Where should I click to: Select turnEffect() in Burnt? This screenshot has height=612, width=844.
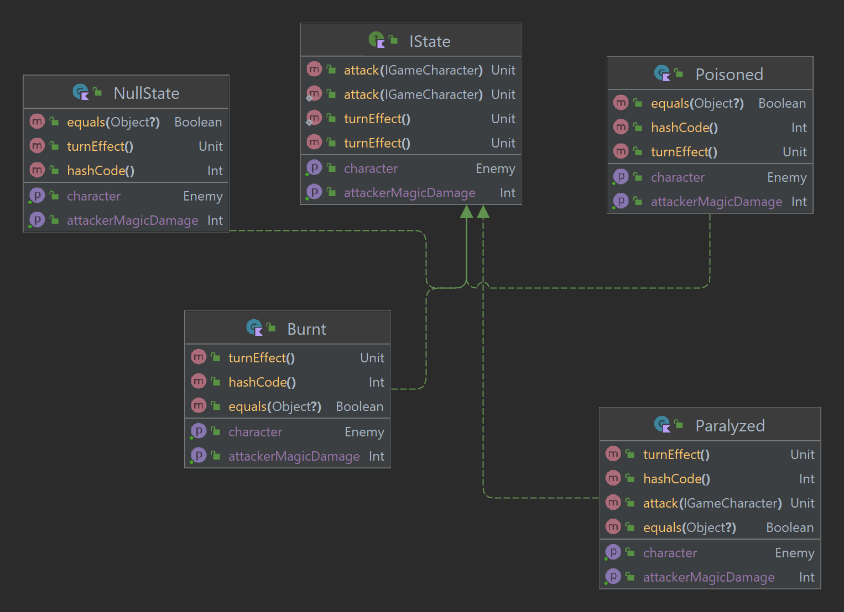(262, 358)
